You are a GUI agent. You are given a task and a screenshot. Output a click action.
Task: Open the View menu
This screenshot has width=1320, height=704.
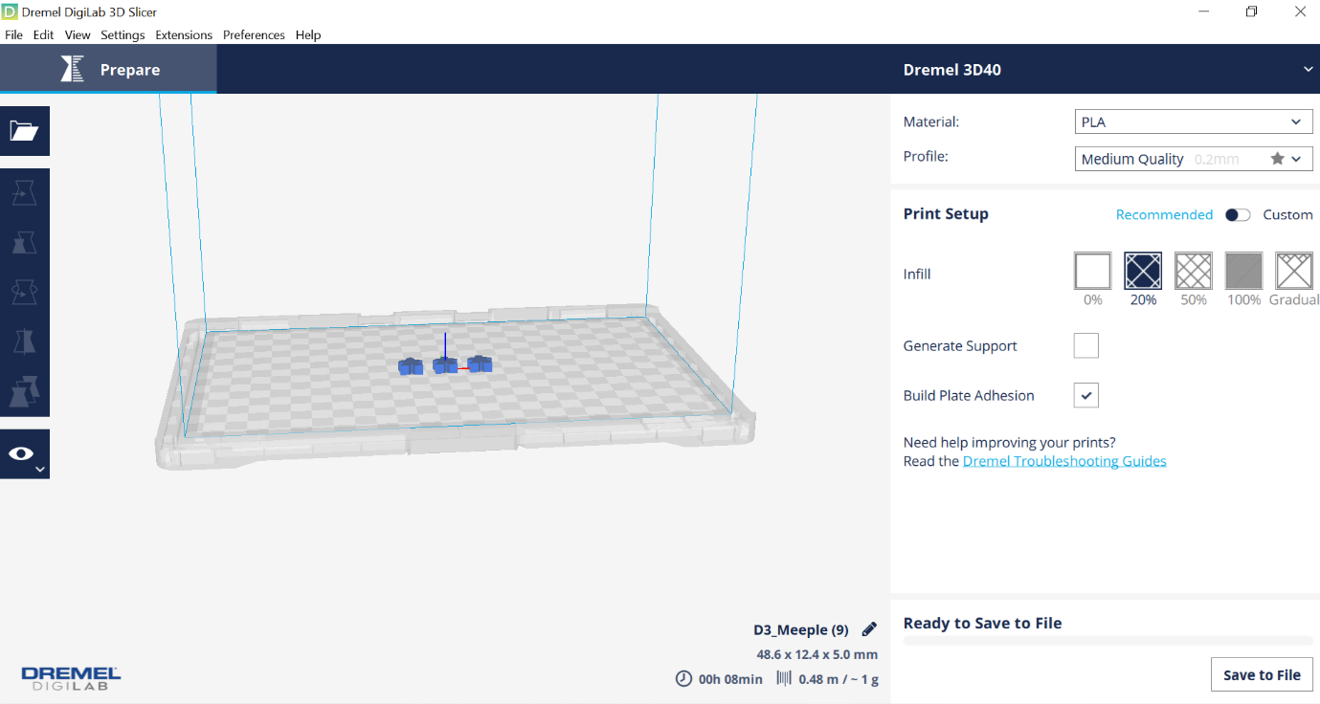pyautogui.click(x=78, y=35)
